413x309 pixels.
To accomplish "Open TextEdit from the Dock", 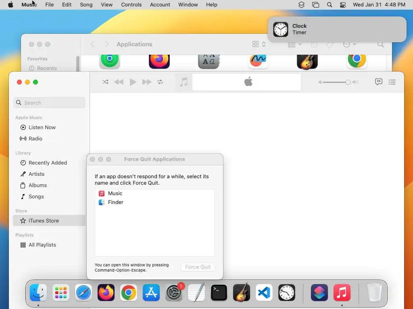I will [x=196, y=293].
